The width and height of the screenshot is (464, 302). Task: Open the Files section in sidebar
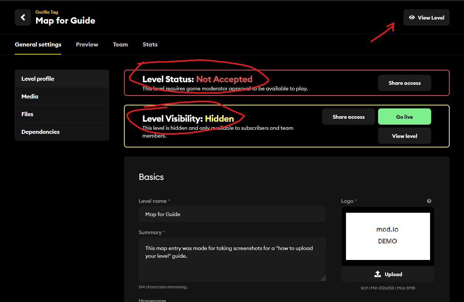pos(62,114)
